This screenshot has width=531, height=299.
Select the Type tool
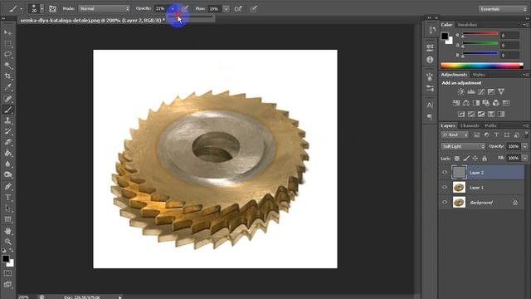tap(7, 198)
